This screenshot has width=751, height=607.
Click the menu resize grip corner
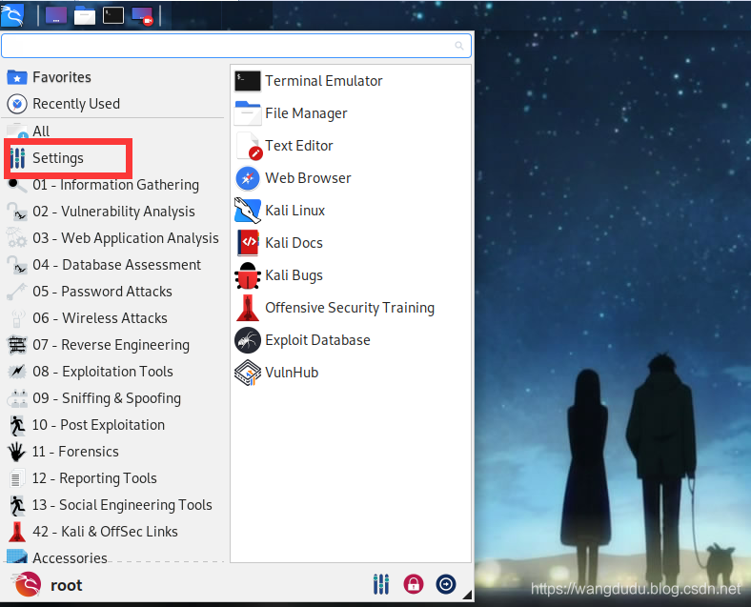(x=467, y=595)
